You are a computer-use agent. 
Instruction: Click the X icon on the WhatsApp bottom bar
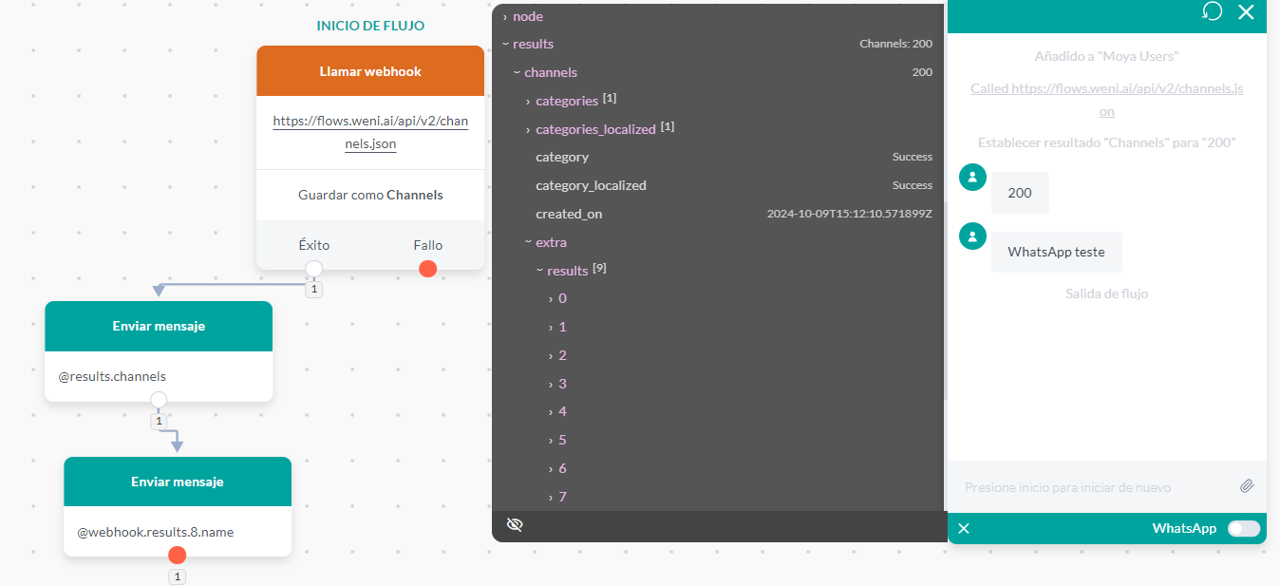point(964,528)
